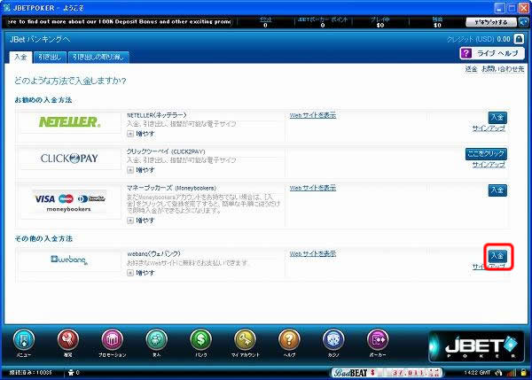Click the NETELLER(ネッテラー) title text
This screenshot has height=380, width=532.
tap(157, 115)
